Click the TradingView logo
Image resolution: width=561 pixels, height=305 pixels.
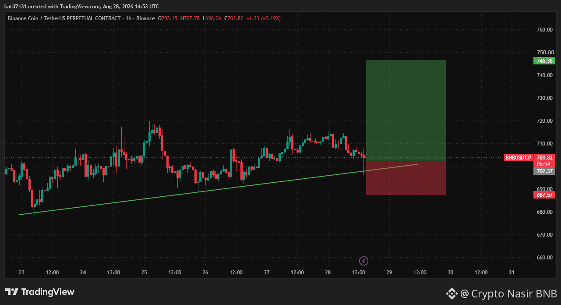(40, 292)
